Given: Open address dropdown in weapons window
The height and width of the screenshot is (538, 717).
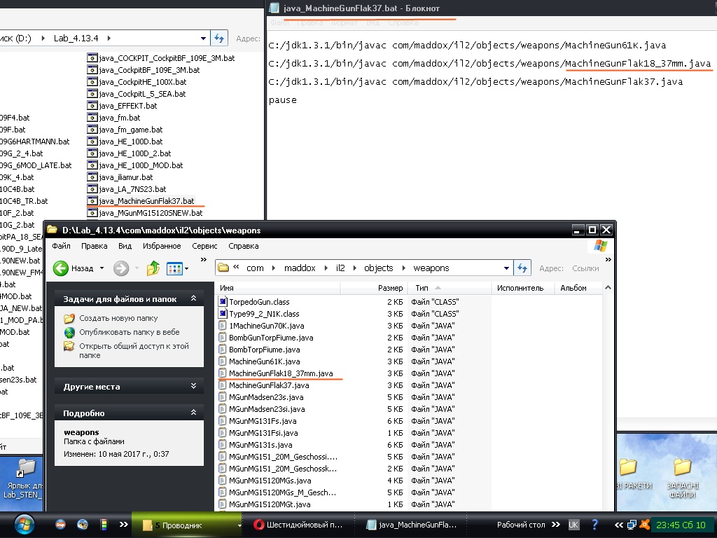Looking at the screenshot, I should coord(506,268).
